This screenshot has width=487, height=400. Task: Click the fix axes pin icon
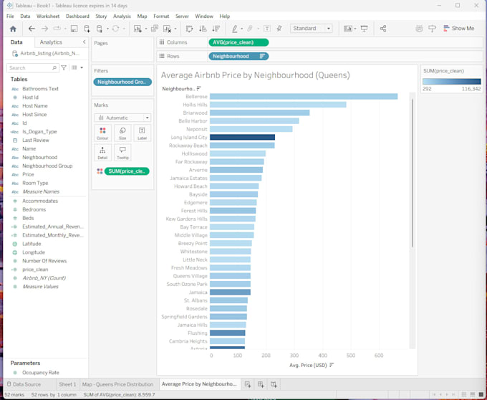point(279,29)
